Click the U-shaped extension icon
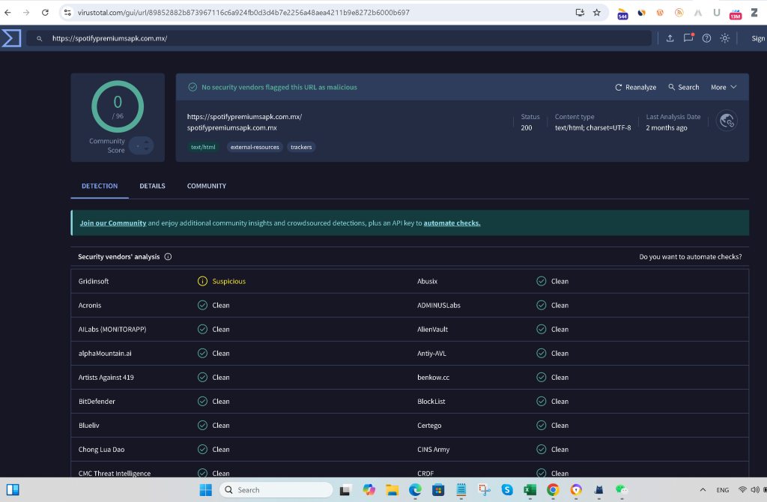Viewport: 767px width, 502px height. (x=717, y=13)
